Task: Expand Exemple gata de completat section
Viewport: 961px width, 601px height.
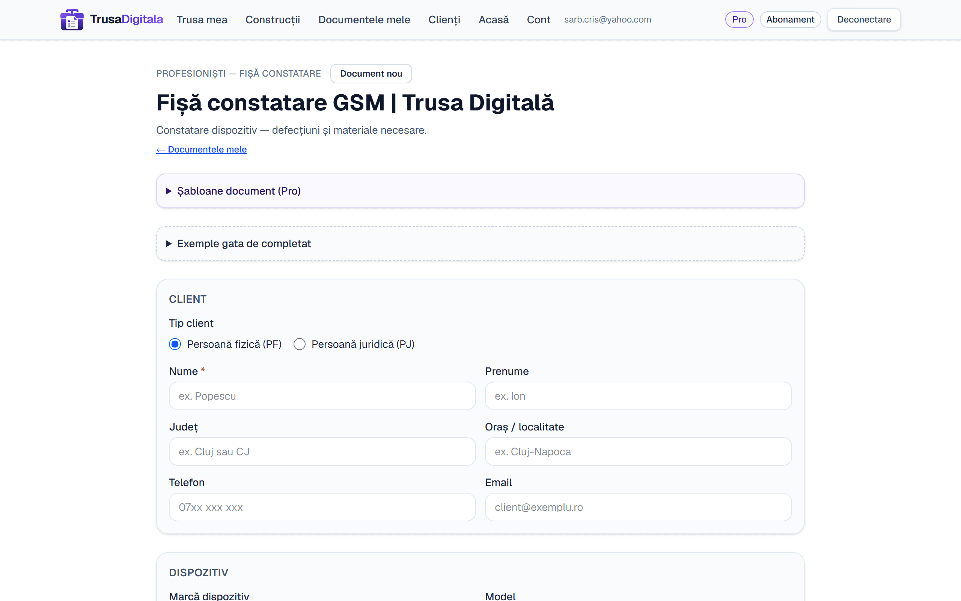Action: pos(480,244)
